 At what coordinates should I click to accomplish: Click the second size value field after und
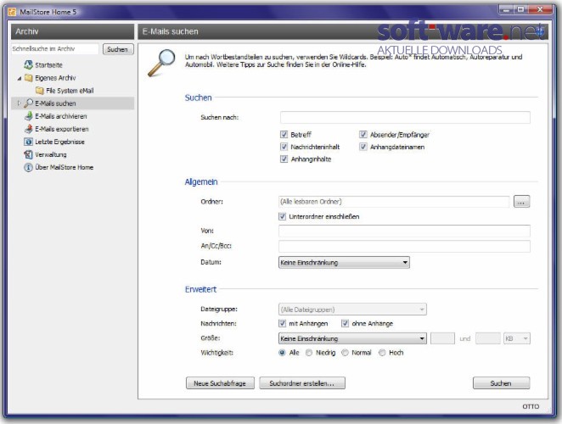(488, 338)
